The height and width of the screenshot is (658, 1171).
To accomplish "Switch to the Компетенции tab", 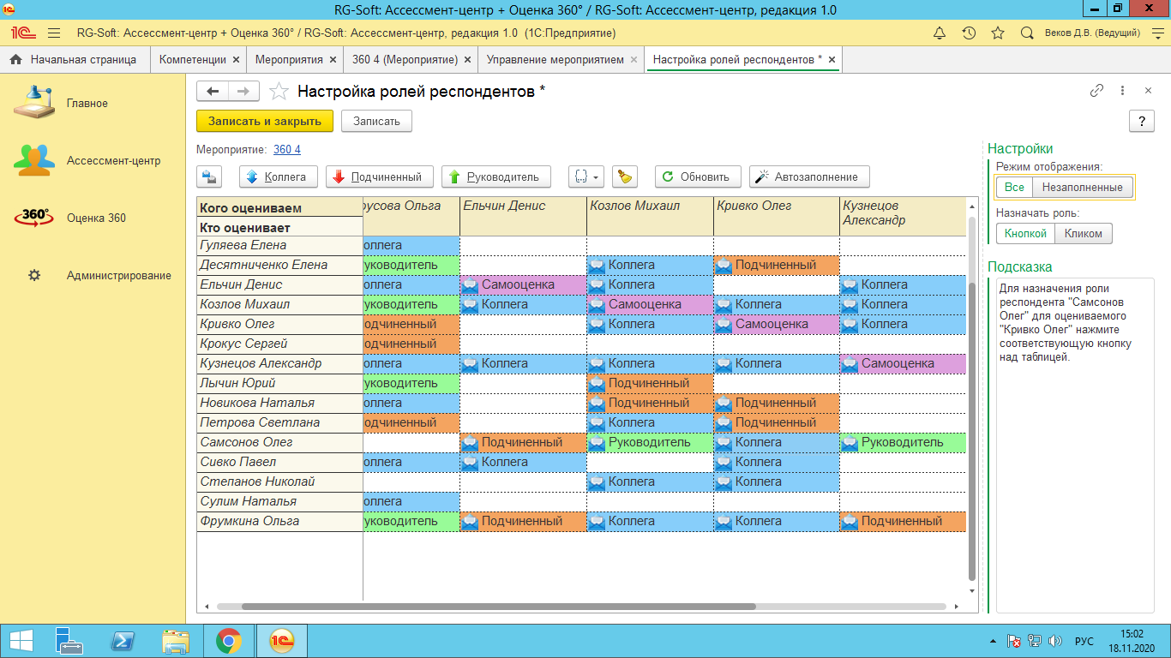I will point(193,60).
